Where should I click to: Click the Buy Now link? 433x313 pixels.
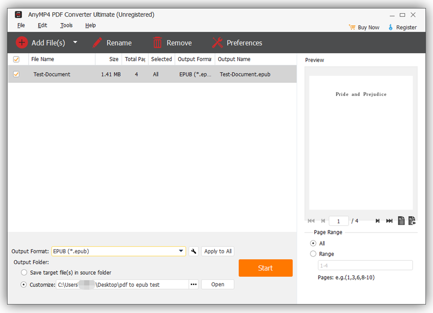click(368, 27)
